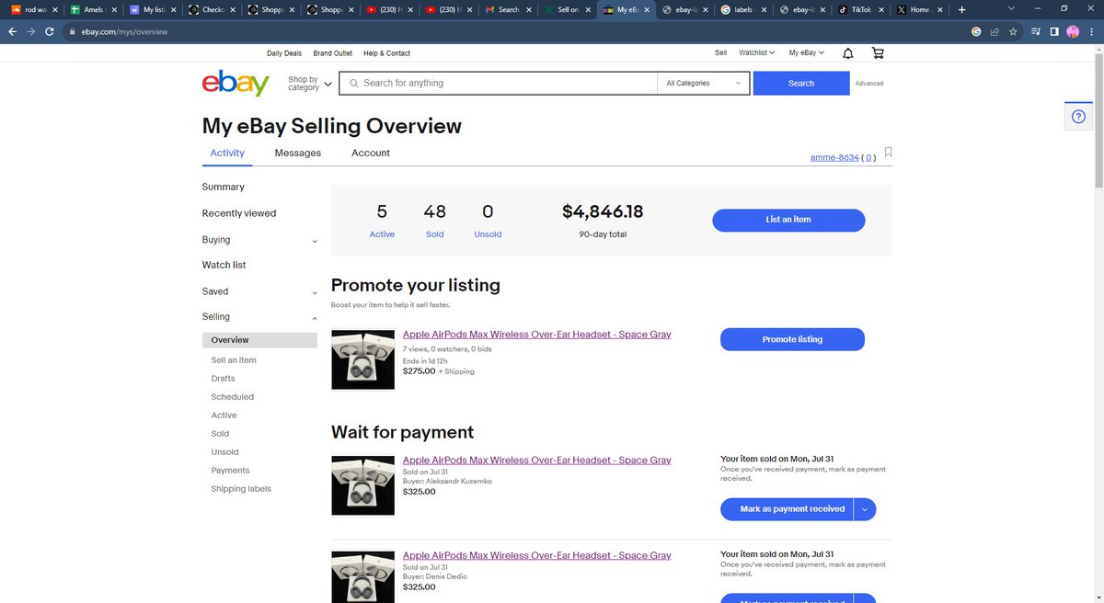The width and height of the screenshot is (1104, 603).
Task: Open the browser side panel icon
Action: click(1054, 31)
